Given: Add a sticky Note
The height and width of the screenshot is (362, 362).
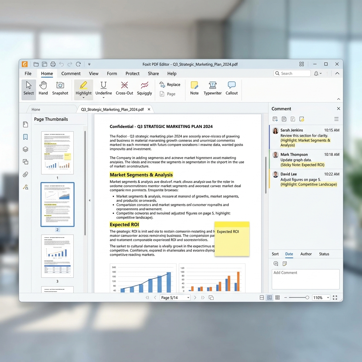Looking at the screenshot, I should [x=194, y=88].
